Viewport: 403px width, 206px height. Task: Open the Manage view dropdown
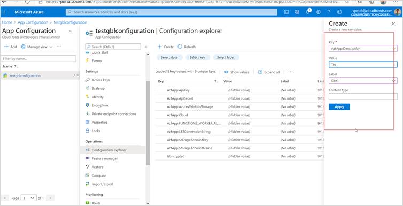click(37, 47)
